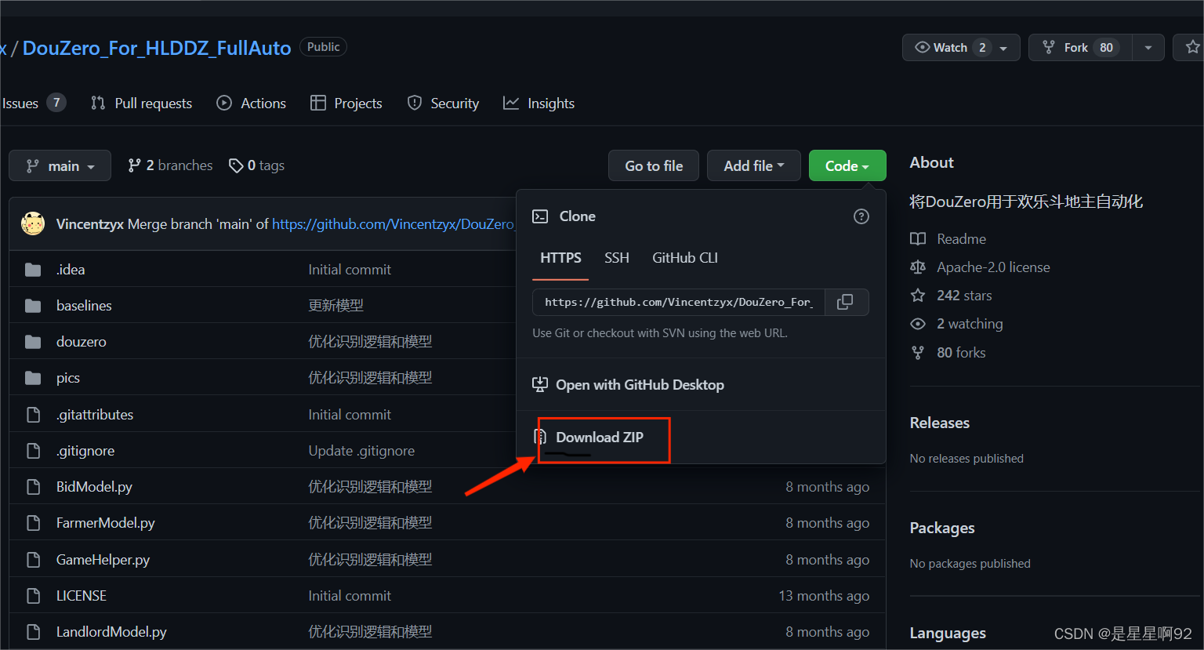Viewport: 1204px width, 650px height.
Task: Click the star icon next to Fork
Action: pos(1192,47)
